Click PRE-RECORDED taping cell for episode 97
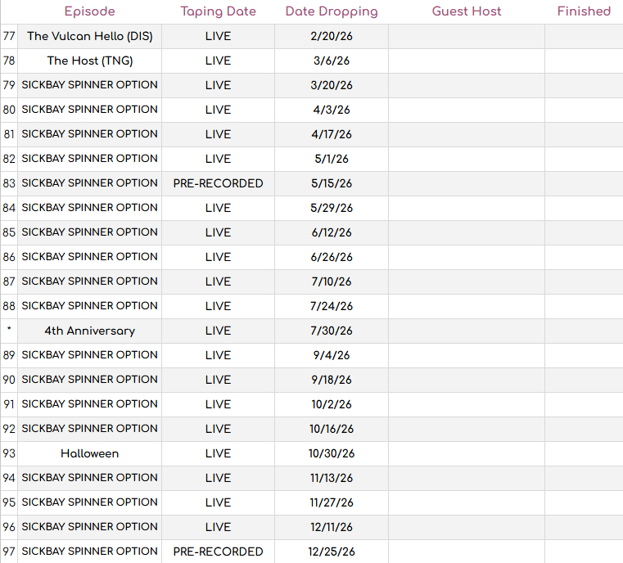 218,552
